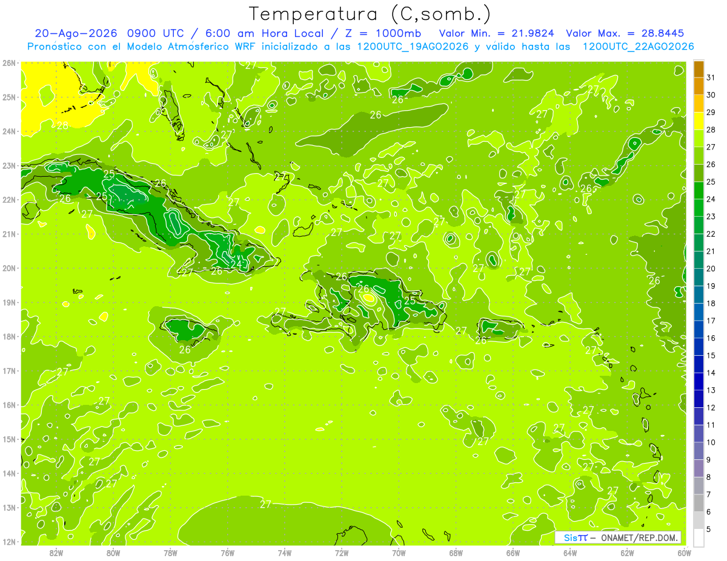Click '6:00 am Hora Local' in header
Viewport: 727px width, 561px height.
tap(265, 33)
